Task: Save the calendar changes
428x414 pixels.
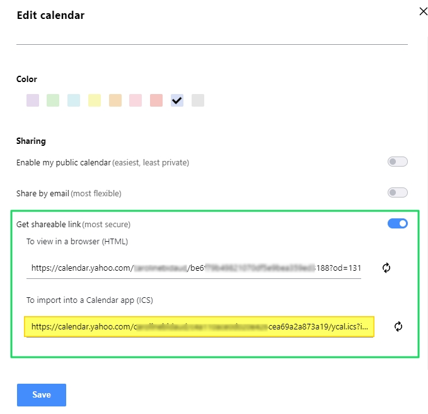Action: click(x=42, y=394)
